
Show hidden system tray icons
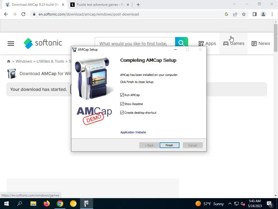[x=230, y=204]
